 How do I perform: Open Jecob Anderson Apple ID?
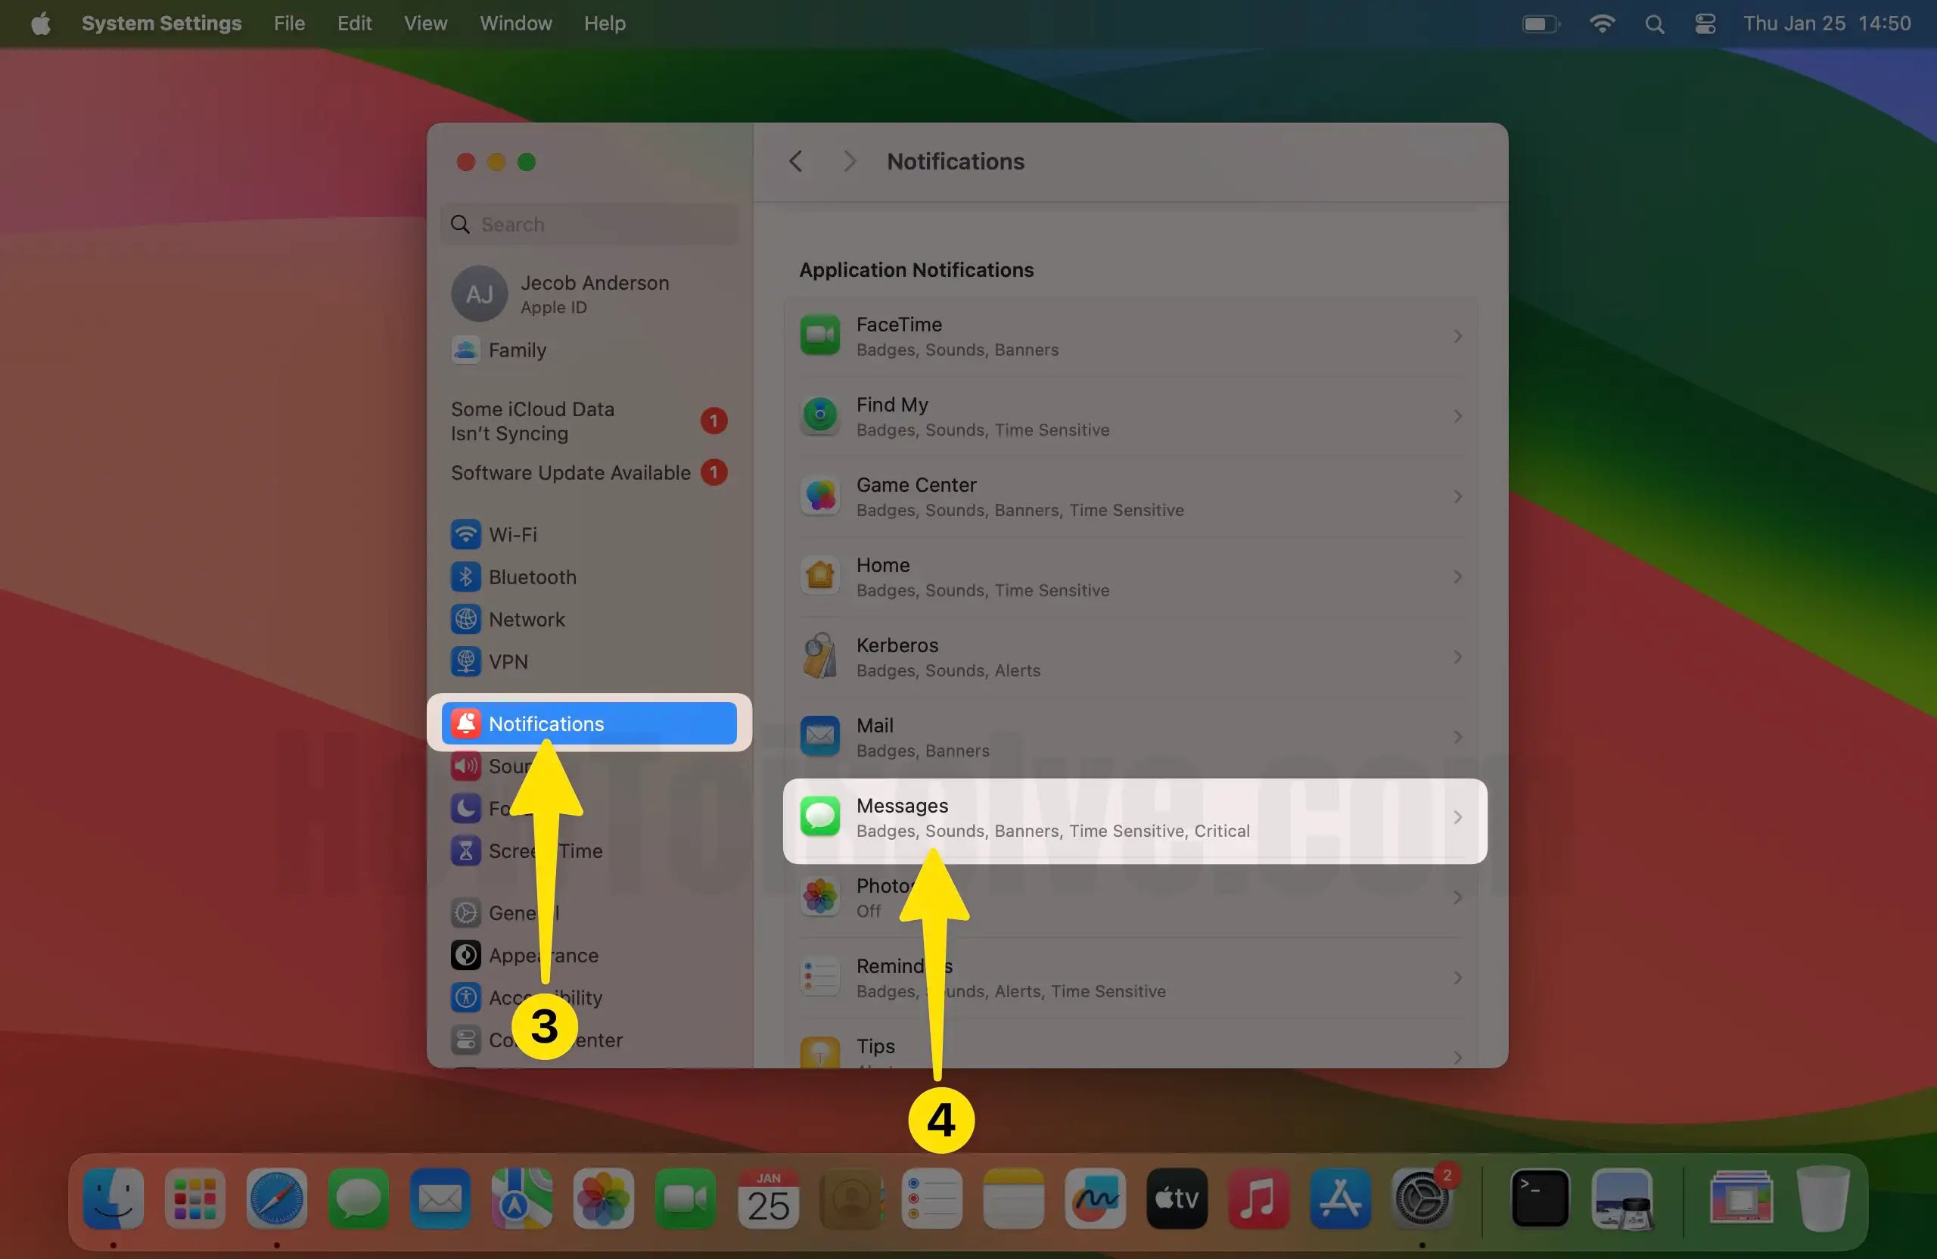point(589,294)
